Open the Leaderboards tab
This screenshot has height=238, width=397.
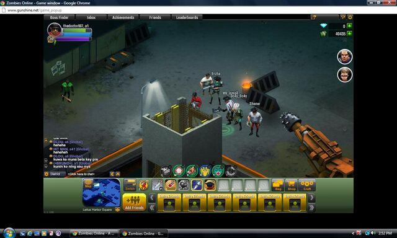(x=187, y=17)
